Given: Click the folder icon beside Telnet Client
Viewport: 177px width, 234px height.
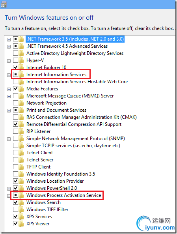Looking at the screenshot, I should coord(21,153).
